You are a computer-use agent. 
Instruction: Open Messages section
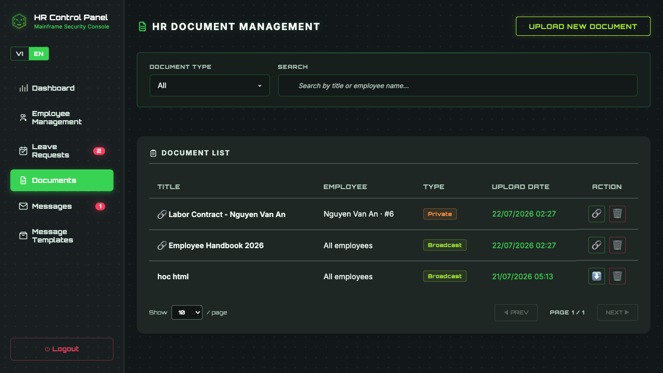[62, 206]
